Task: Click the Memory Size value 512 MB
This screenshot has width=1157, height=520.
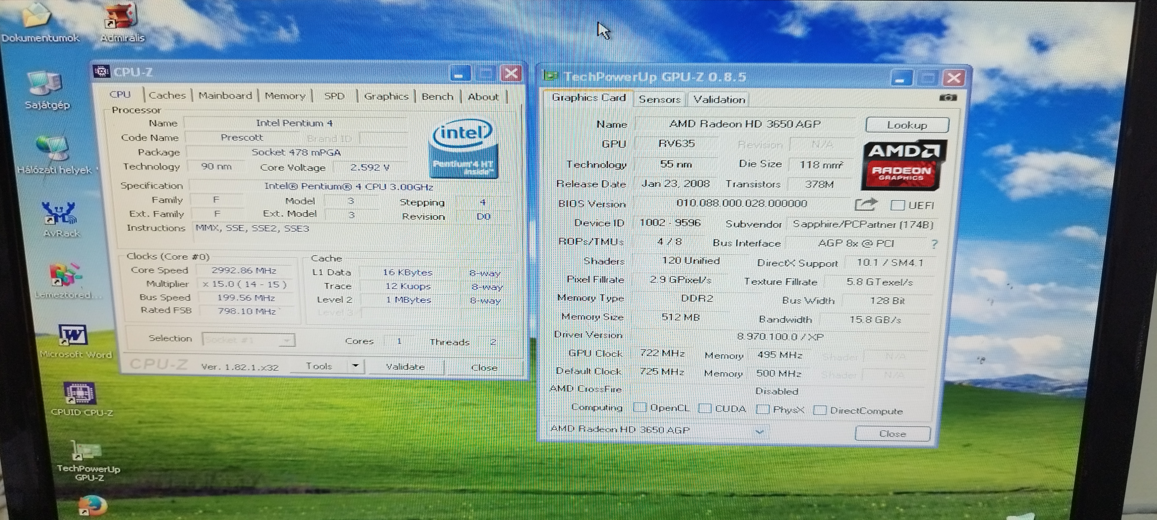Action: pyautogui.click(x=681, y=317)
